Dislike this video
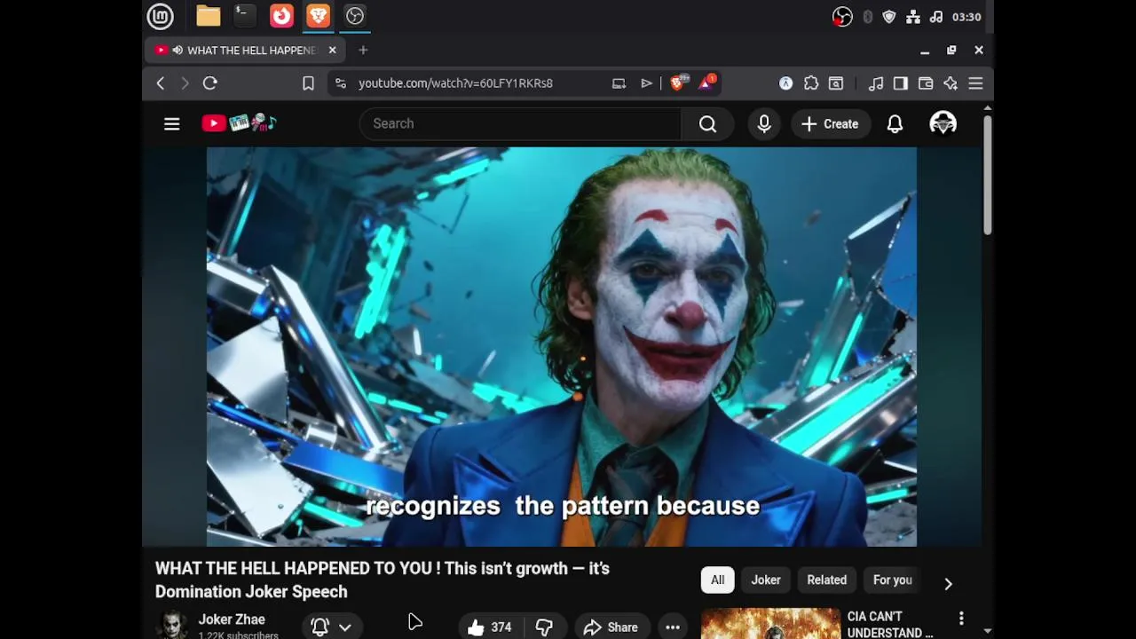 click(544, 627)
